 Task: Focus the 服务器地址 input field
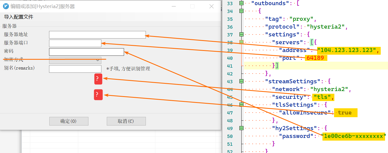click(97, 35)
